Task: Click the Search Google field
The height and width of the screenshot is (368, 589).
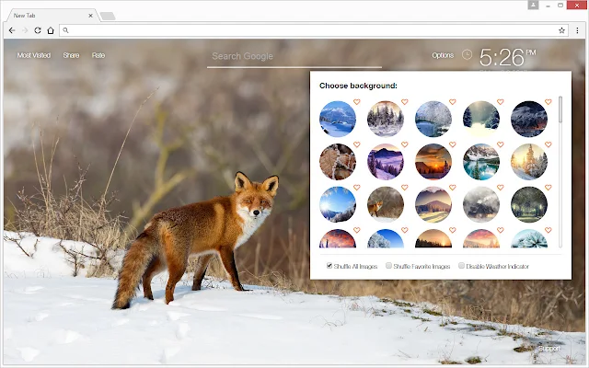Action: 294,56
